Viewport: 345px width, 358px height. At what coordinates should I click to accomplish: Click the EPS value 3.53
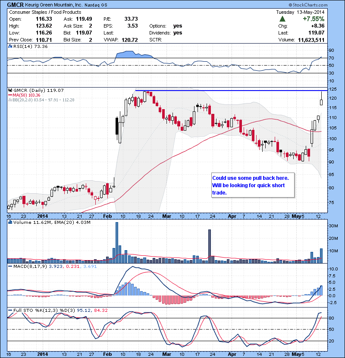[132, 26]
